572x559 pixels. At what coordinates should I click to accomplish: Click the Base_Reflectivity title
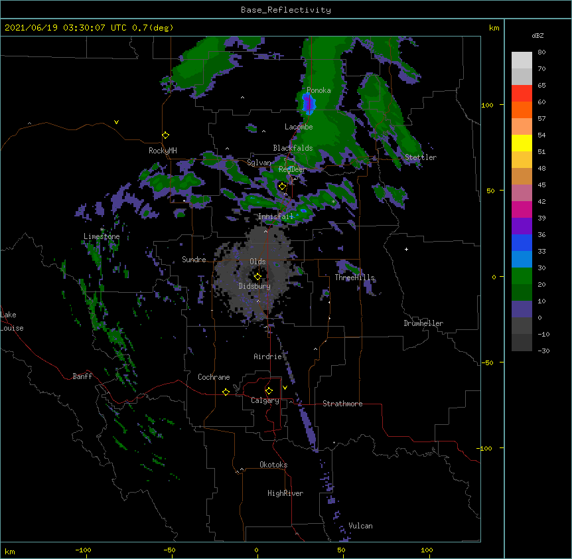point(286,10)
